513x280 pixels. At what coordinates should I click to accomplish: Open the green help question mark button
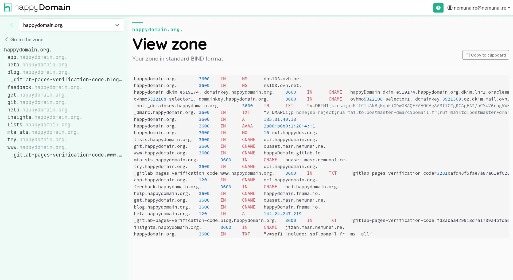tap(438, 8)
